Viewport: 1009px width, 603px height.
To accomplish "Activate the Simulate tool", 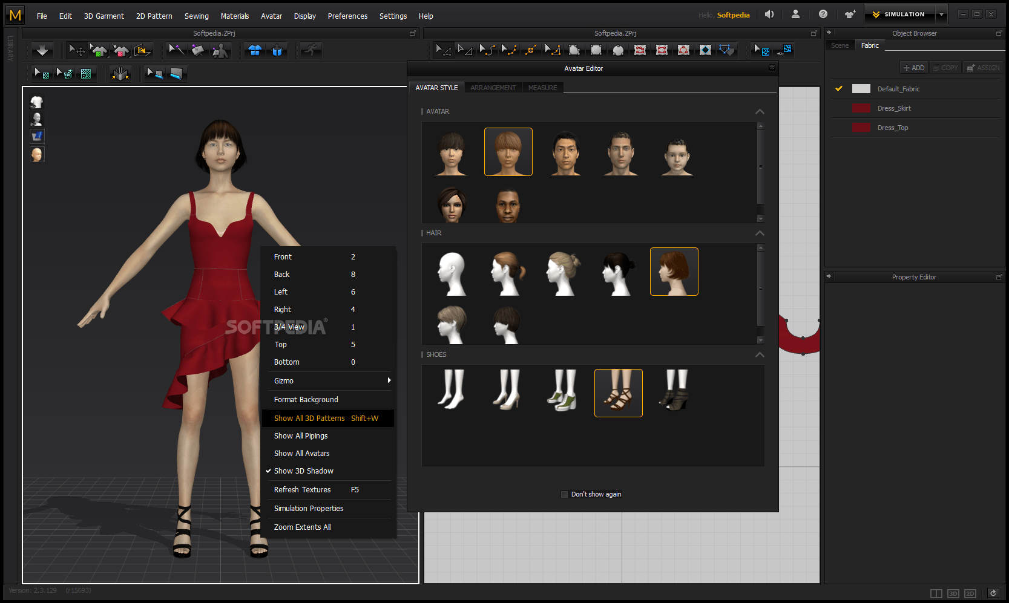I will coord(310,50).
